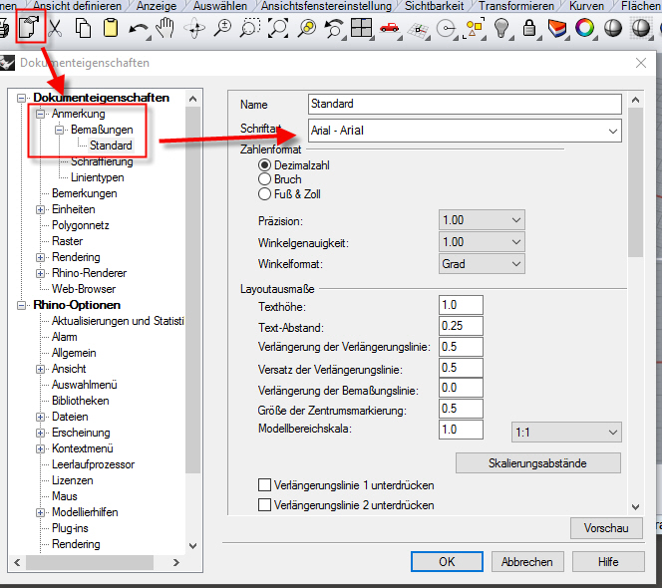Activate the Rotate View tool

point(193,28)
